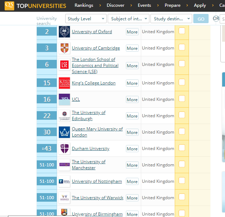
Task: Open The University of Warwick link
Action: (98, 198)
